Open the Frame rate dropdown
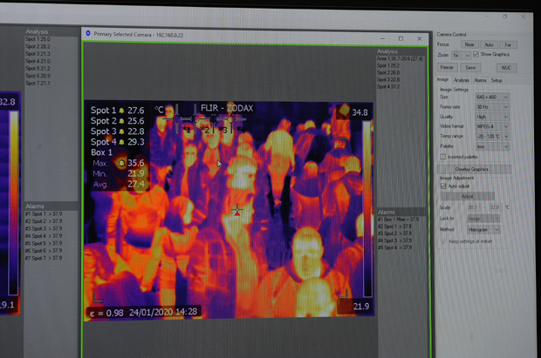The image size is (541, 358). (492, 106)
